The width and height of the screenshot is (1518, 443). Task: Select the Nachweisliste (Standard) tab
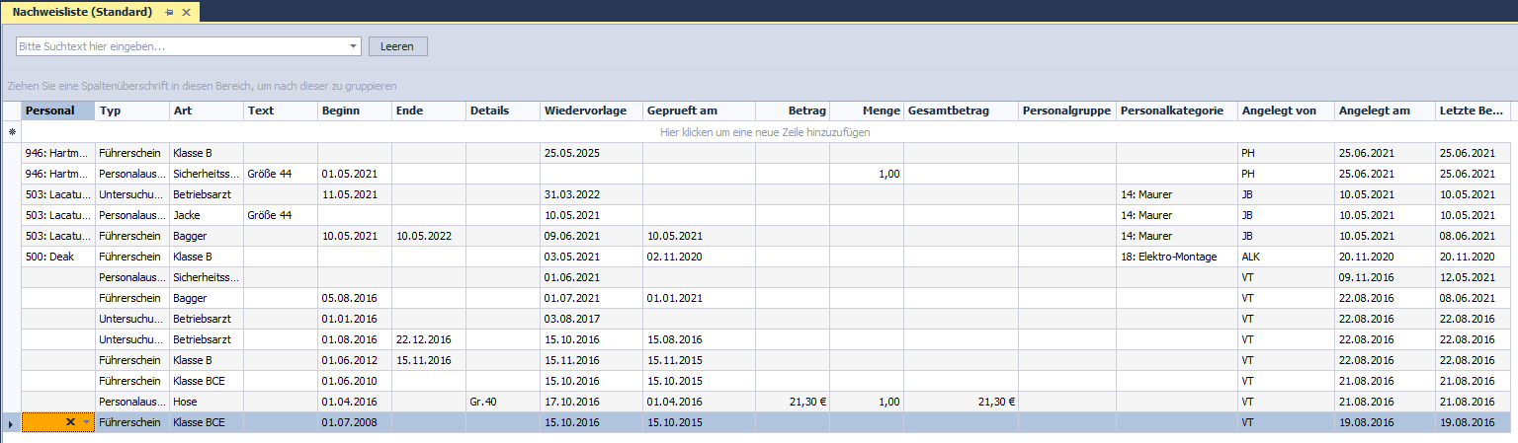82,13
